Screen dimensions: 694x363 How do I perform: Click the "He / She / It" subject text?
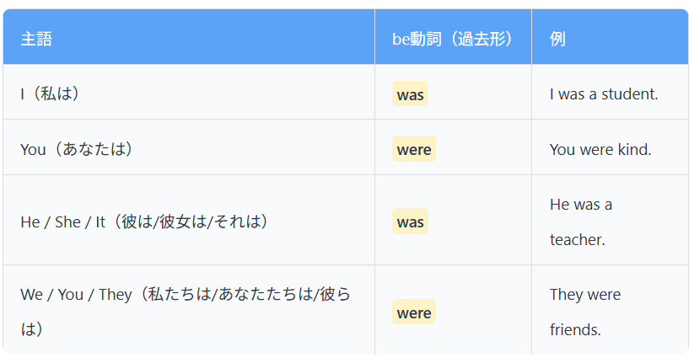pyautogui.click(x=62, y=222)
